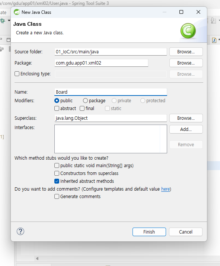Click the scroll-left arrow at bottom
Viewport: 220px width, 266px height.
pyautogui.click(x=37, y=259)
